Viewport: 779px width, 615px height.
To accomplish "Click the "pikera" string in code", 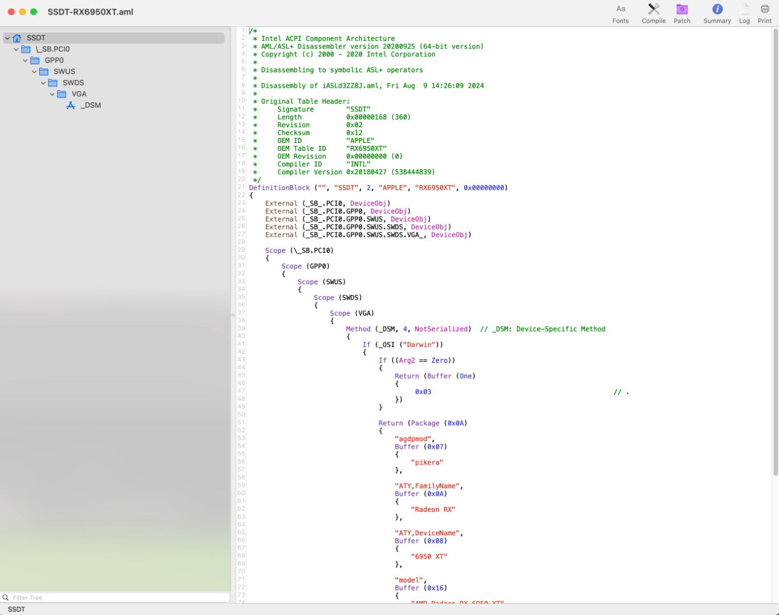I will click(x=427, y=462).
